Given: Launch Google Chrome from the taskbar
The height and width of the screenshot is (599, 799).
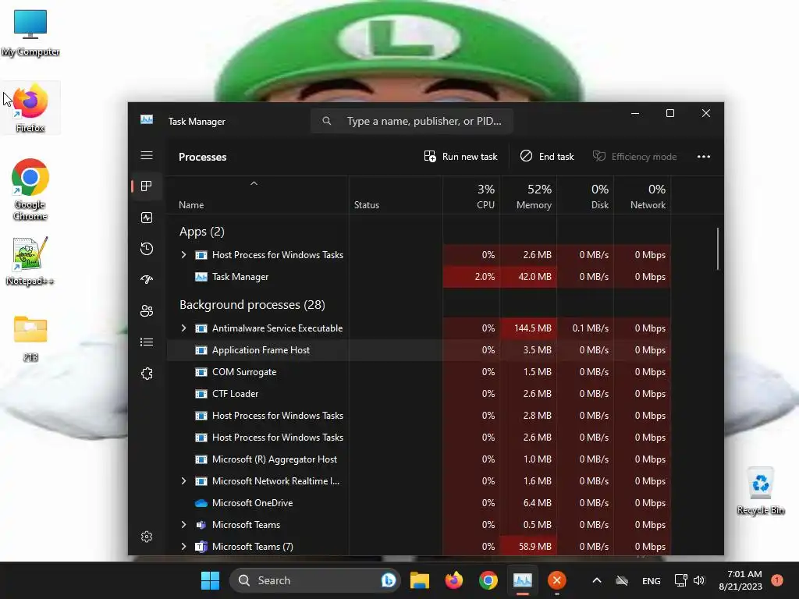Looking at the screenshot, I should pos(488,580).
